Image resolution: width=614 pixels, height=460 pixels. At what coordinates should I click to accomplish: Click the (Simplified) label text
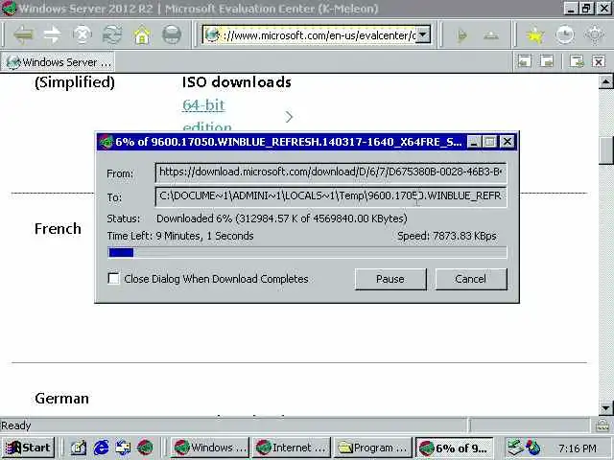click(x=75, y=82)
